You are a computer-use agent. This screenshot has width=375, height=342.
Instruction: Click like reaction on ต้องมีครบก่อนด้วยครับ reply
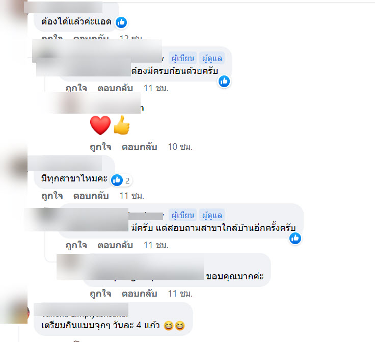[x=224, y=82]
